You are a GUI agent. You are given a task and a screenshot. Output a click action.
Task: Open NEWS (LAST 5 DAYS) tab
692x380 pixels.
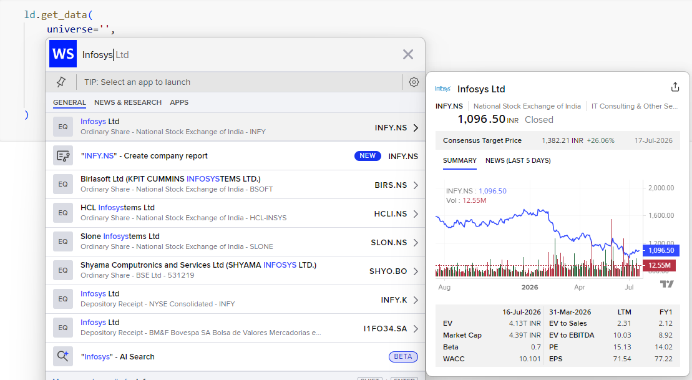click(x=518, y=160)
